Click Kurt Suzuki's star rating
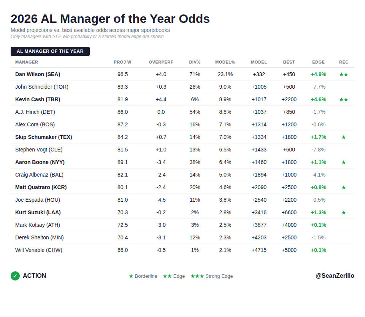 coord(343,212)
